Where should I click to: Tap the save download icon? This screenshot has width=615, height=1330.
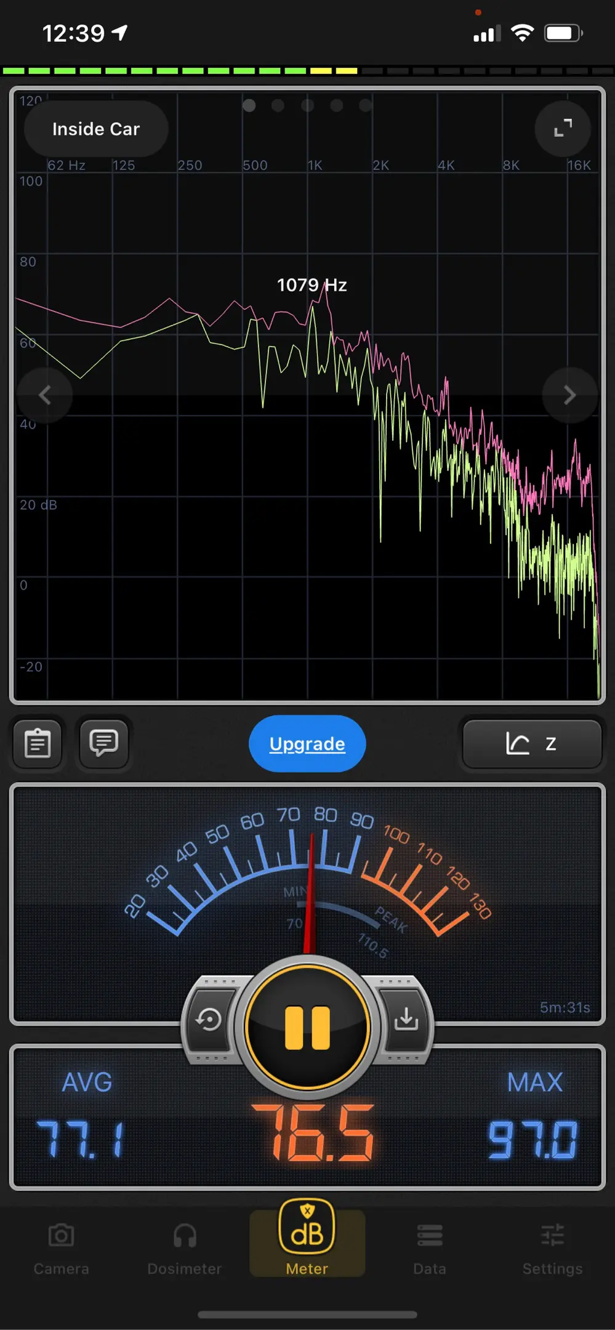coord(406,1019)
